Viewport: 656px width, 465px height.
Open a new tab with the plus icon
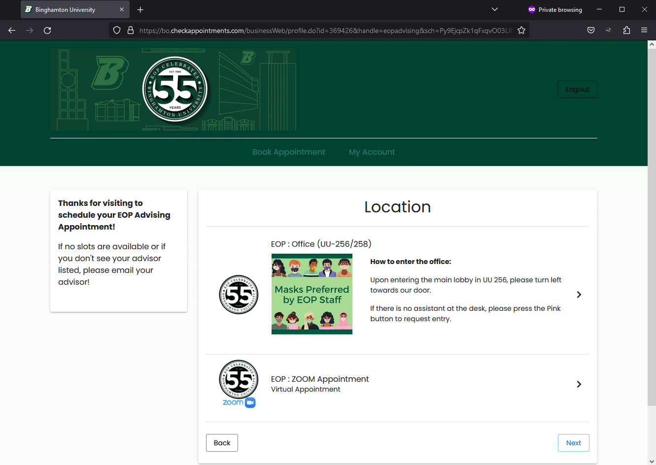pyautogui.click(x=140, y=10)
